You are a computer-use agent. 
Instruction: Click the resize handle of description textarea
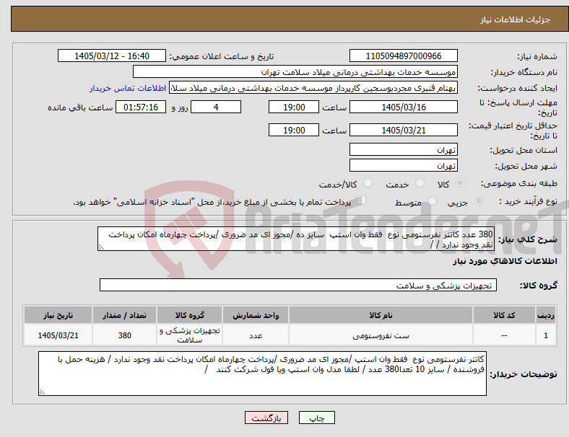click(x=101, y=247)
